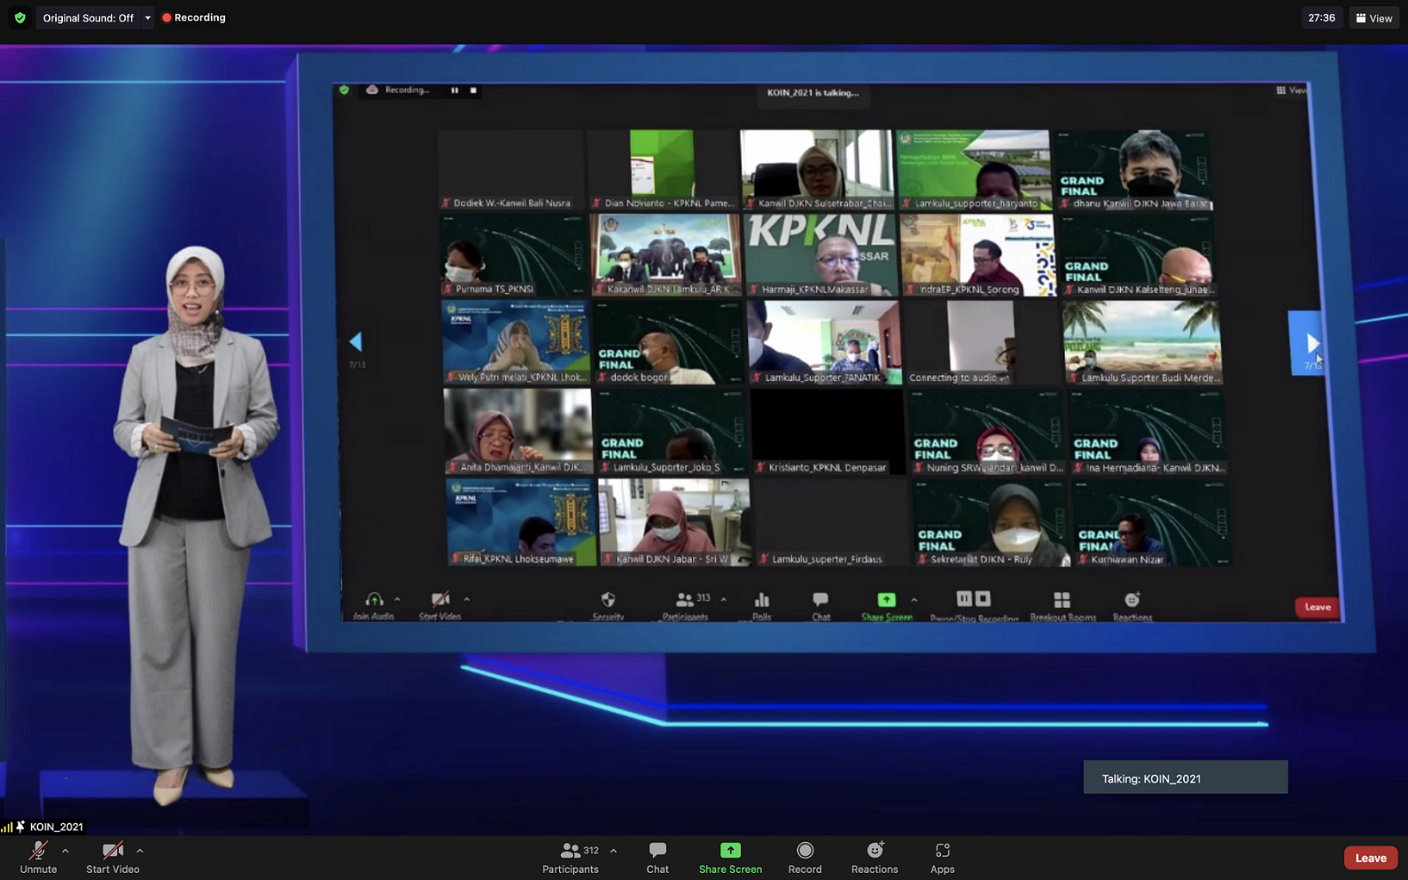The height and width of the screenshot is (880, 1408).
Task: Expand video options caret beside Start Video
Action: tap(140, 851)
